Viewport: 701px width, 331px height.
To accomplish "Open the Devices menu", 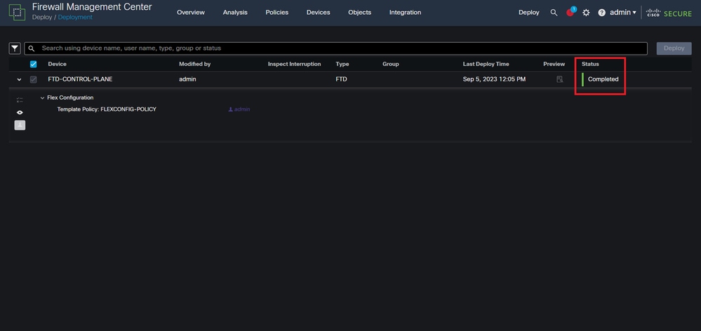I will (x=319, y=13).
